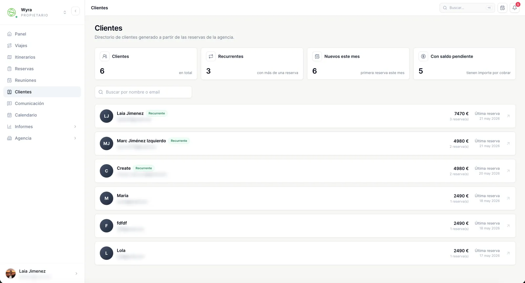
Task: Click the global Buscar search box
Action: click(467, 8)
